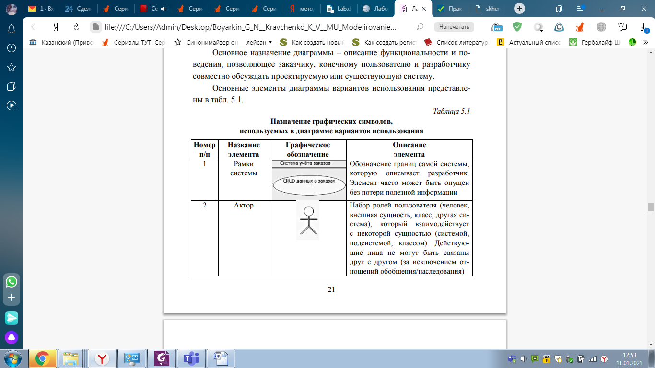The width and height of the screenshot is (655, 368).
Task: Open the Yandex Disk extension icon
Action: click(559, 27)
